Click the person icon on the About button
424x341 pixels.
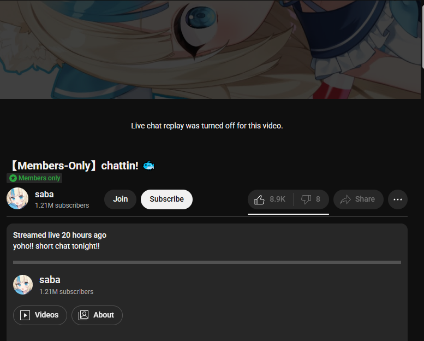point(83,315)
